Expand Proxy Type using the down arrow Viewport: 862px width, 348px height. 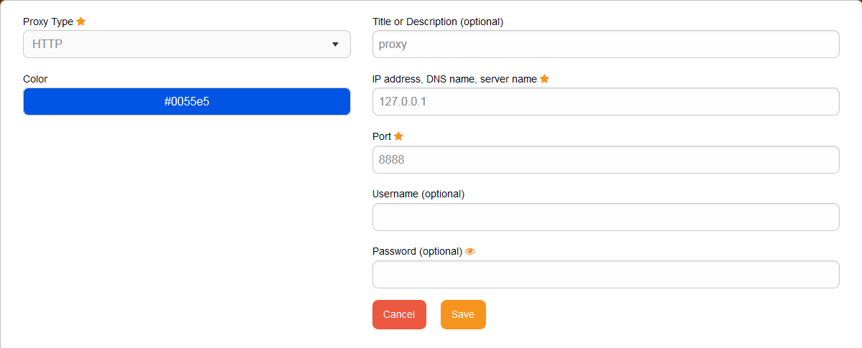335,44
